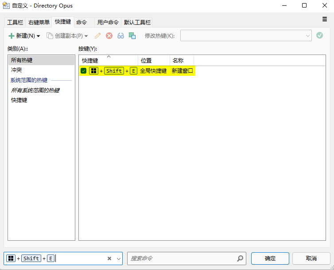Screen dimensions: 334x270
Task: Minimize the 自定义 window
Action: (284, 5)
